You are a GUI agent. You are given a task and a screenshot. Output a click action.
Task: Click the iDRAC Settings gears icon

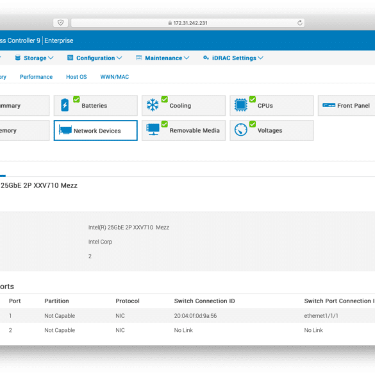206,58
